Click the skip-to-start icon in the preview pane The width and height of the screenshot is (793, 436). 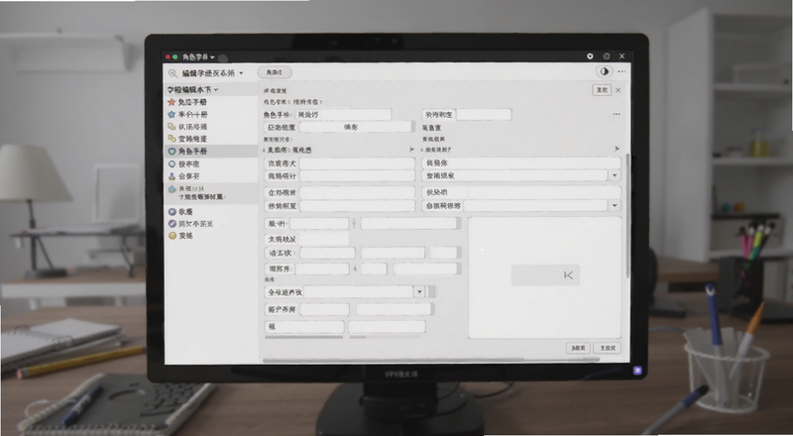(568, 275)
